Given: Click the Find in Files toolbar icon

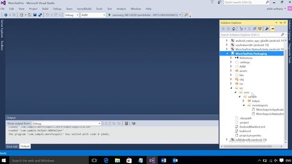Looking at the screenshot, I should [x=186, y=15].
